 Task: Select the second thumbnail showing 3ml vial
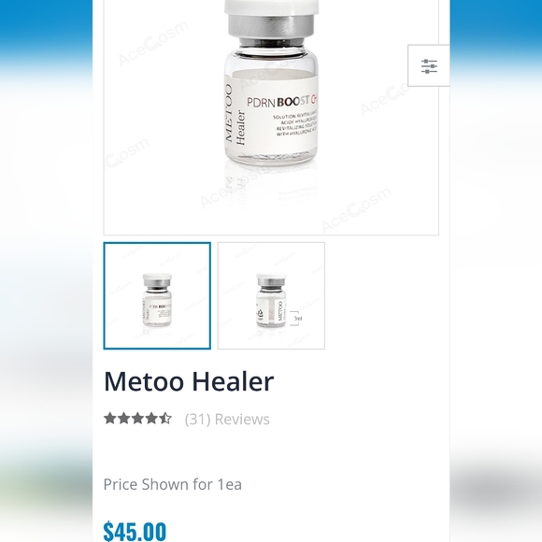(271, 296)
